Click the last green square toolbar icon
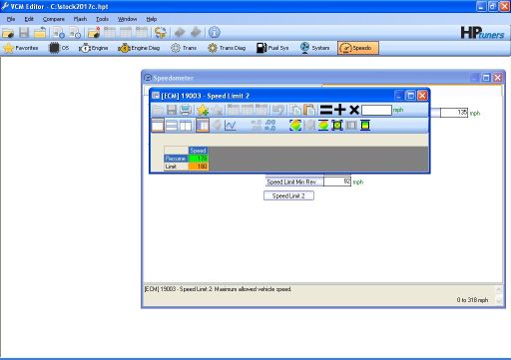This screenshot has width=511, height=360. (365, 126)
